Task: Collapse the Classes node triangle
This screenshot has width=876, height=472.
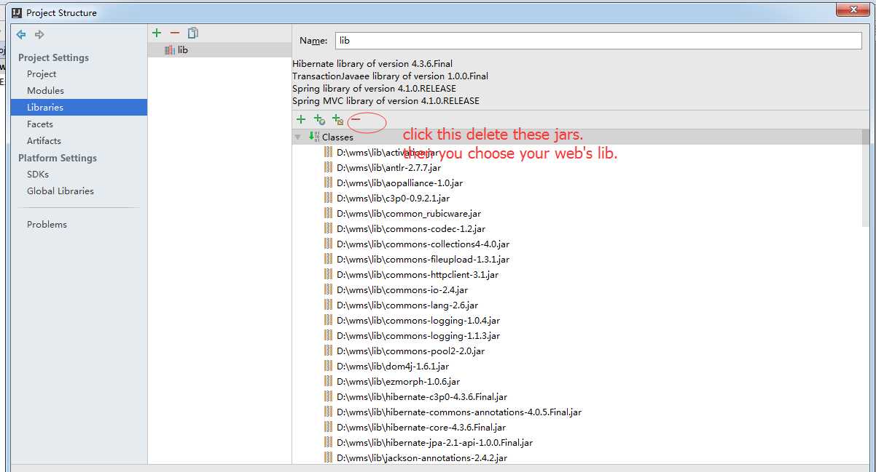Action: 297,137
